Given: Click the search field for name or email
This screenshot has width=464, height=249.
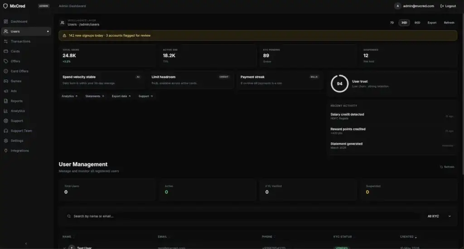Looking at the screenshot, I should tap(242, 216).
